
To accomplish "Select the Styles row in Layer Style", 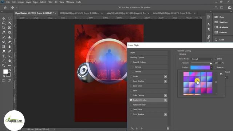I will point(149,53).
